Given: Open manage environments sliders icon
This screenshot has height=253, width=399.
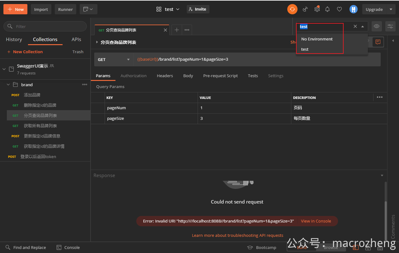Looking at the screenshot, I should coord(390,26).
